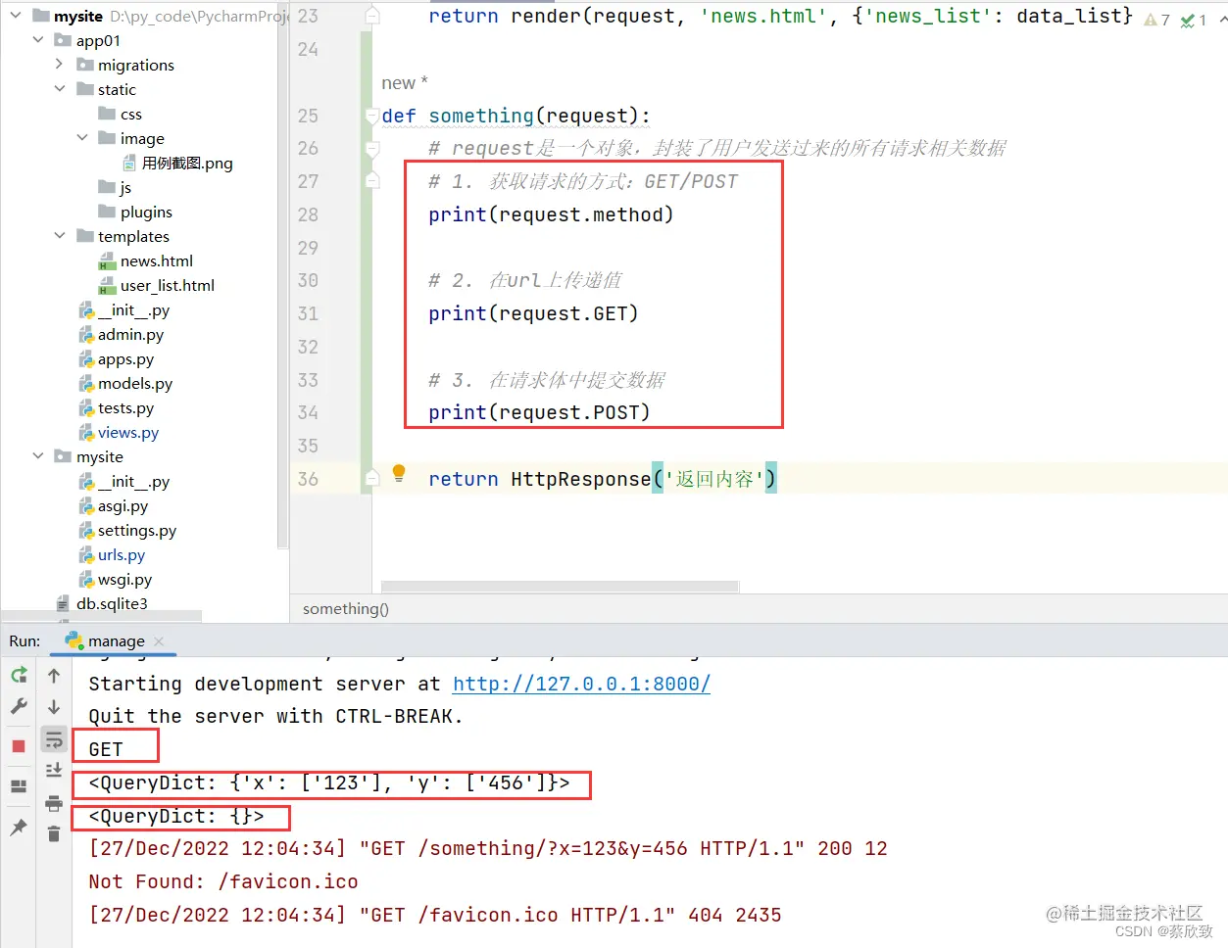Clear all console output with trash icon

tap(54, 833)
